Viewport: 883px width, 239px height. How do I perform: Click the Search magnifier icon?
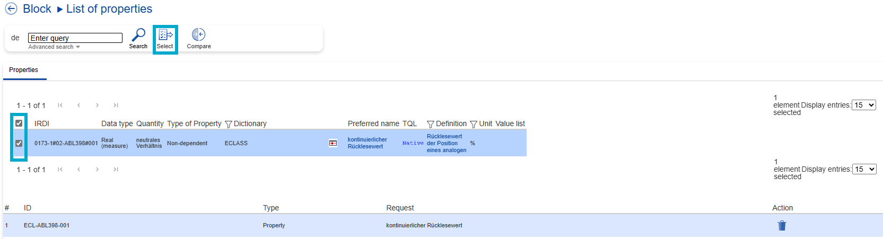click(x=138, y=36)
